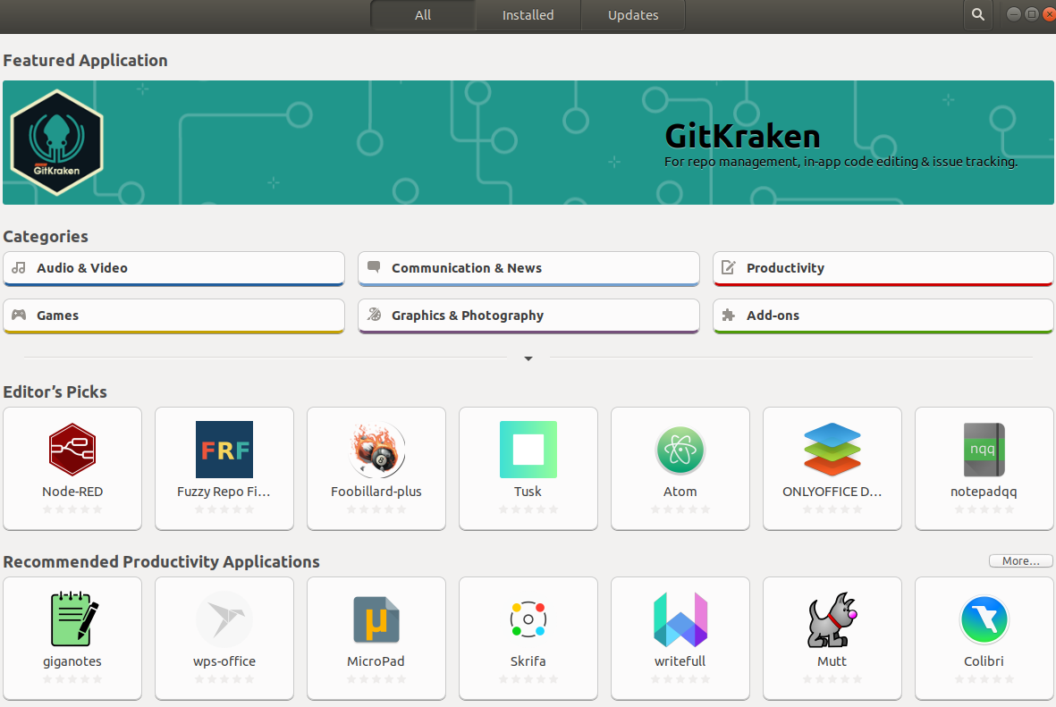
Task: Open the Node-RED app icon
Action: [72, 449]
